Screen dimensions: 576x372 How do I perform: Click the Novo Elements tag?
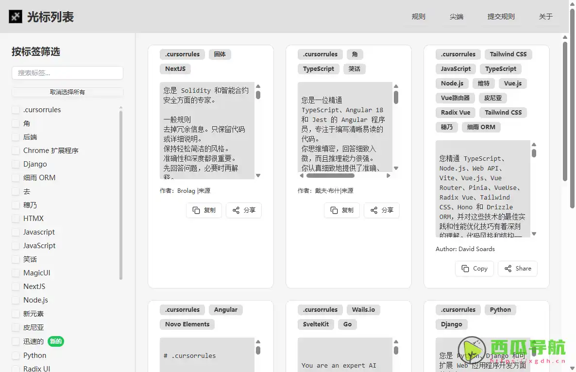tap(187, 324)
